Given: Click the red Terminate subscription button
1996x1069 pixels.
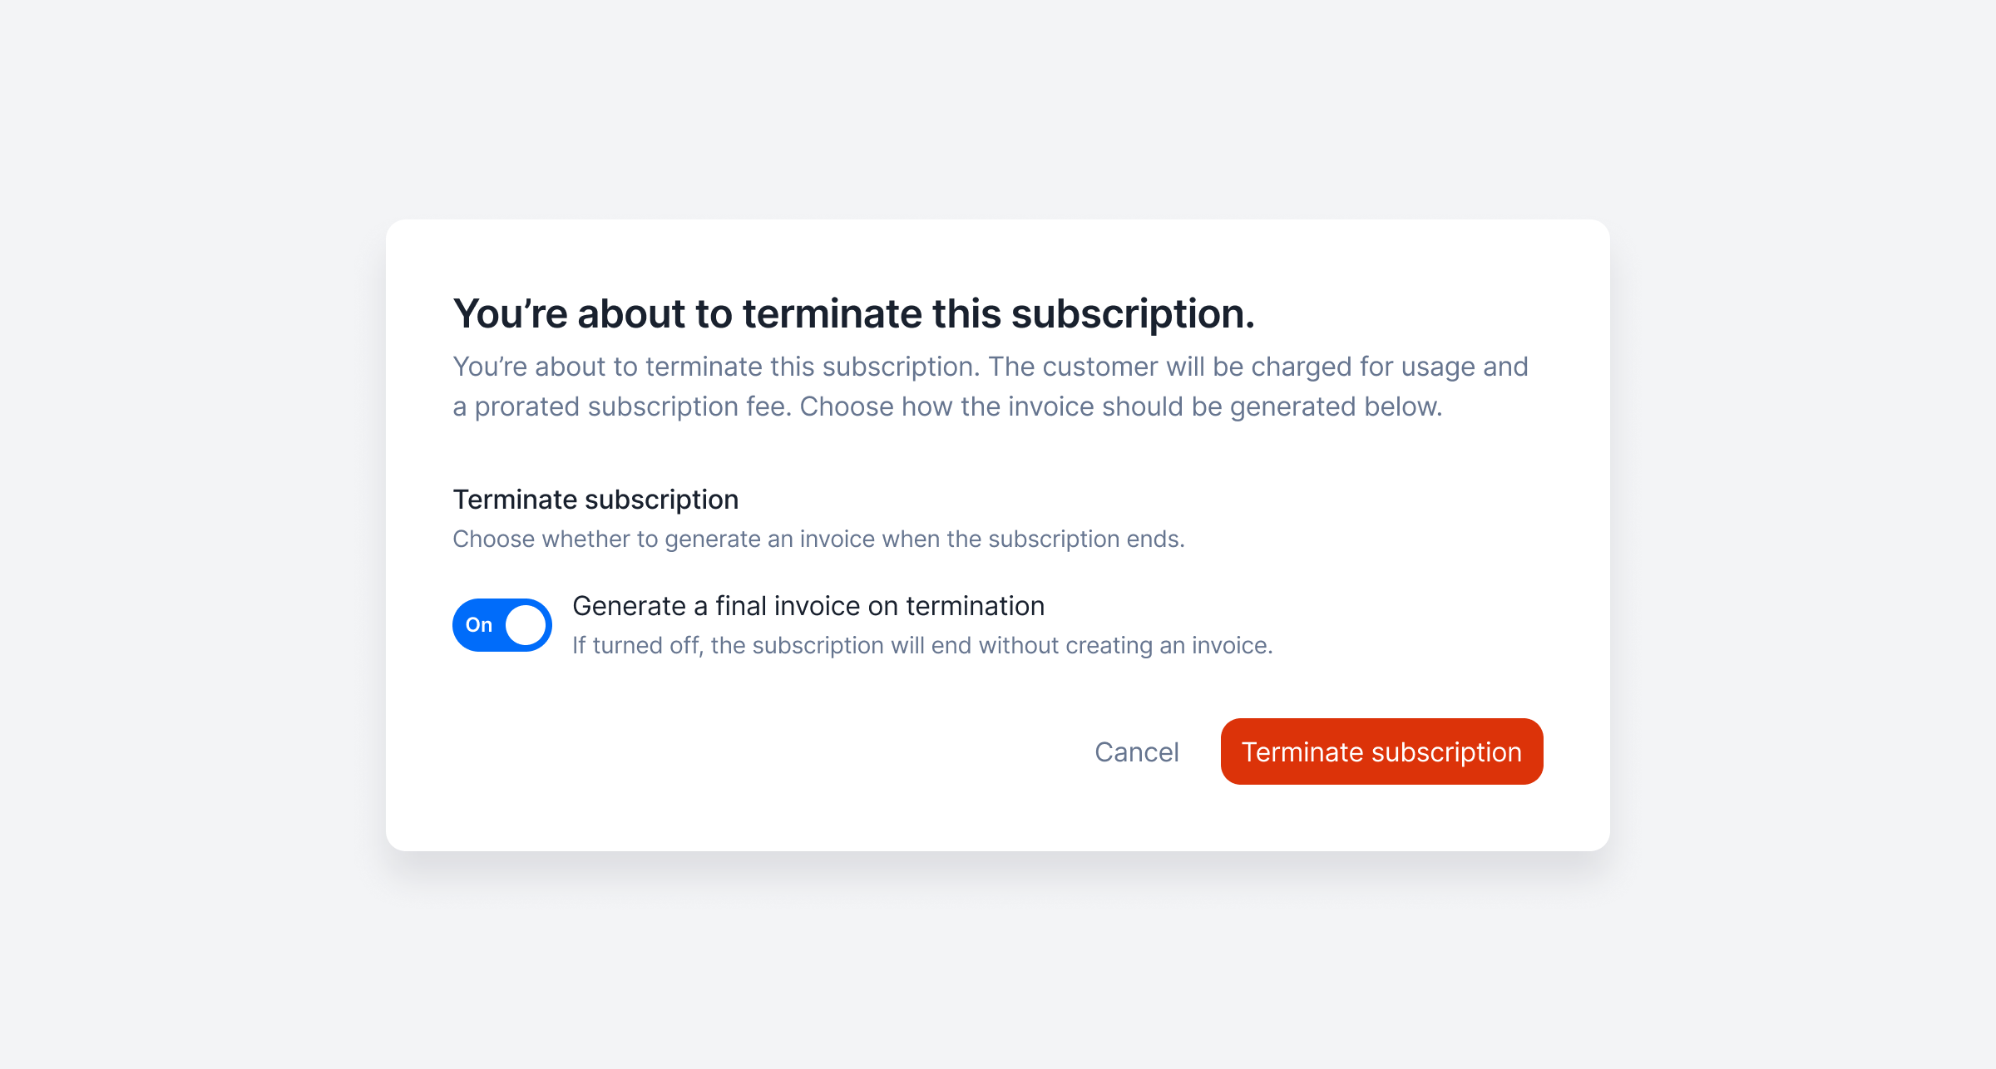Looking at the screenshot, I should [1381, 751].
